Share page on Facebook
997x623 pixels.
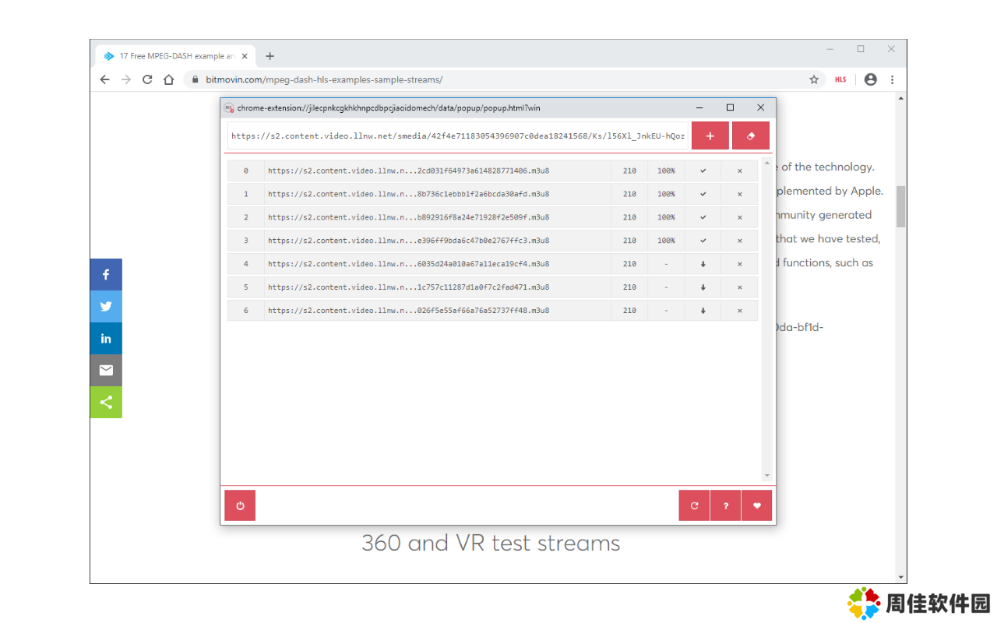pos(106,274)
